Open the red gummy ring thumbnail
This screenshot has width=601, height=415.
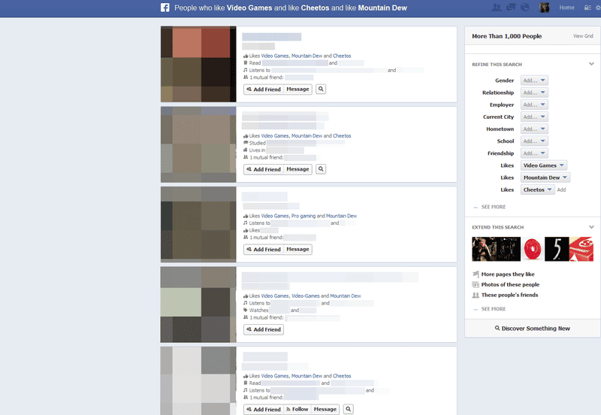533,249
